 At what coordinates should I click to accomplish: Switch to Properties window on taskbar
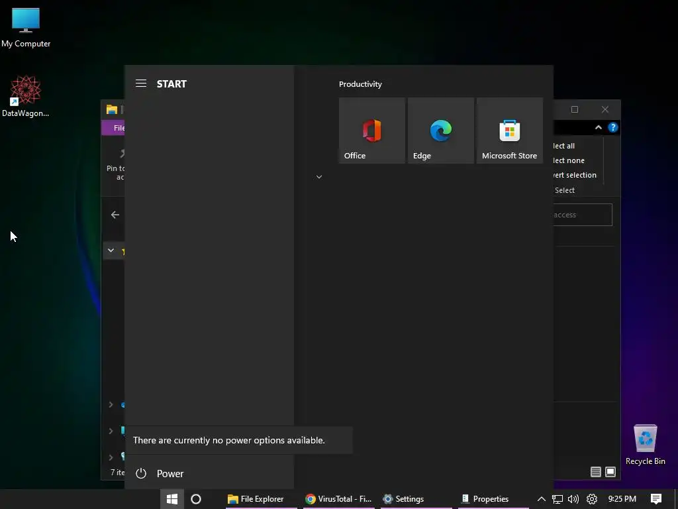[x=493, y=499]
